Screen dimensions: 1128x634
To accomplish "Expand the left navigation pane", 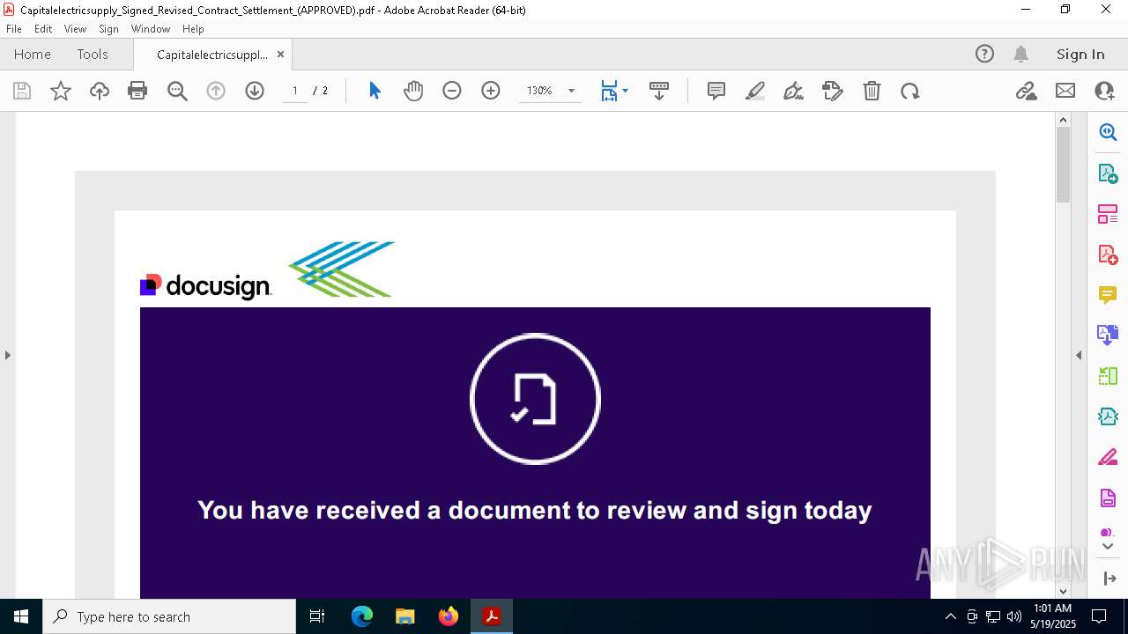I will pyautogui.click(x=7, y=355).
